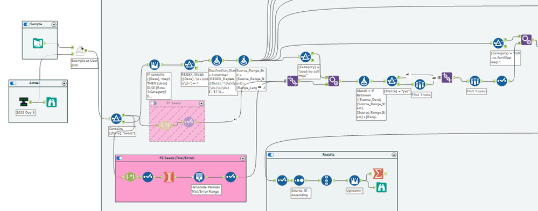The image size is (538, 211).
Task: Toggle the Actual container on or off
Action: 13,83
